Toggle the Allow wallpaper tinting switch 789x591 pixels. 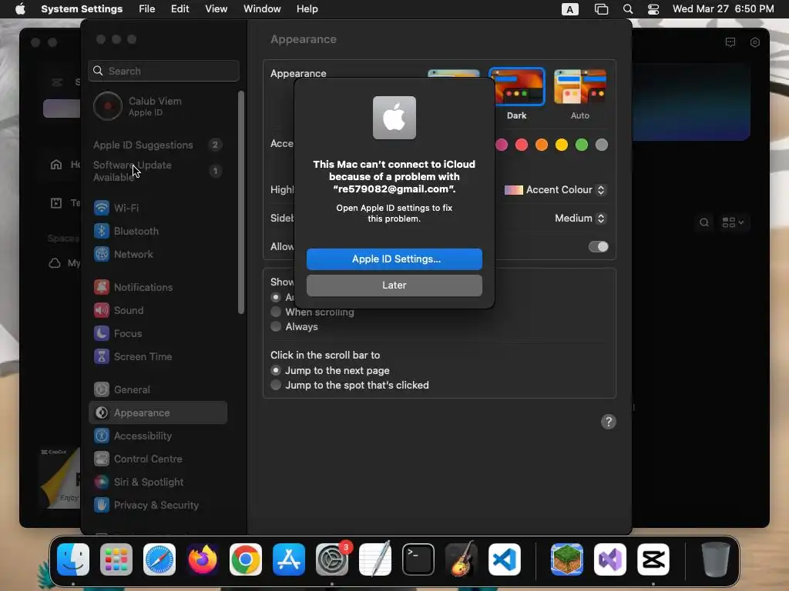[598, 247]
